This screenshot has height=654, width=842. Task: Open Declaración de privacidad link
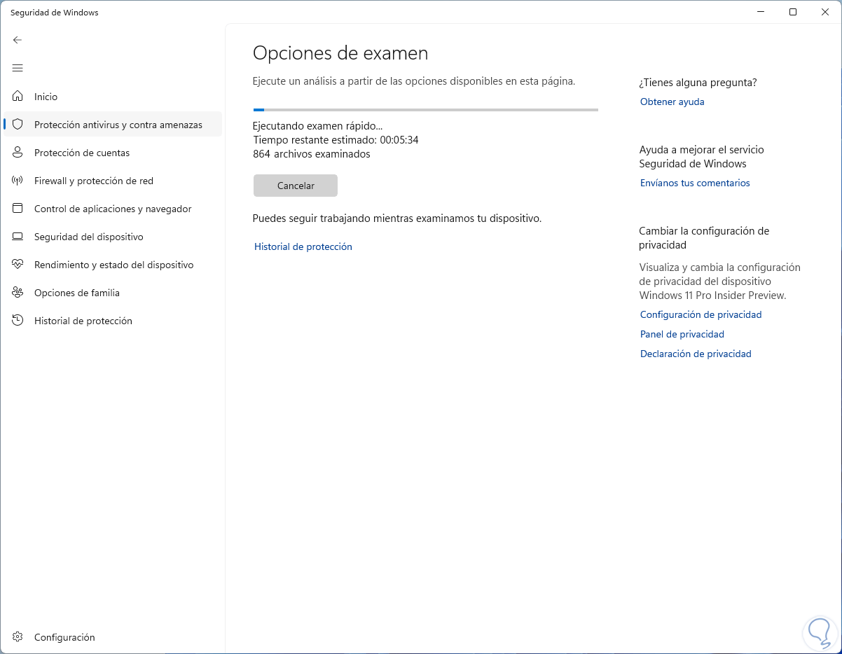696,354
